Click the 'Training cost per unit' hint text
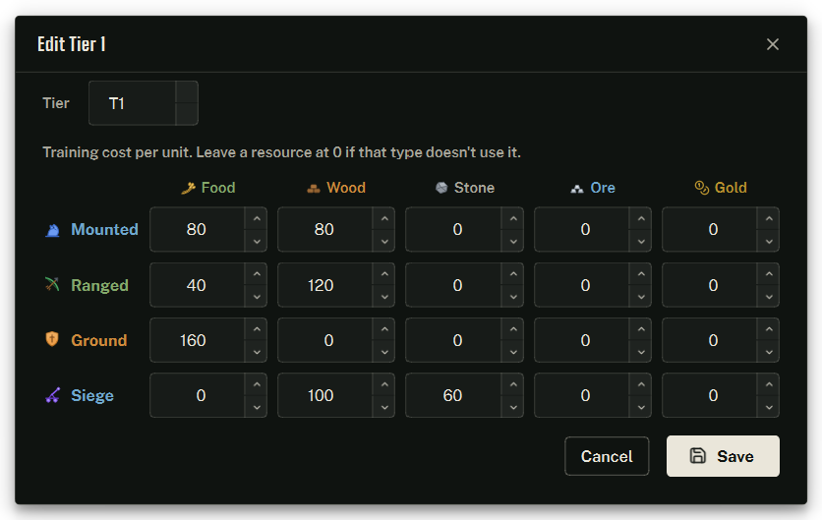 click(x=281, y=152)
